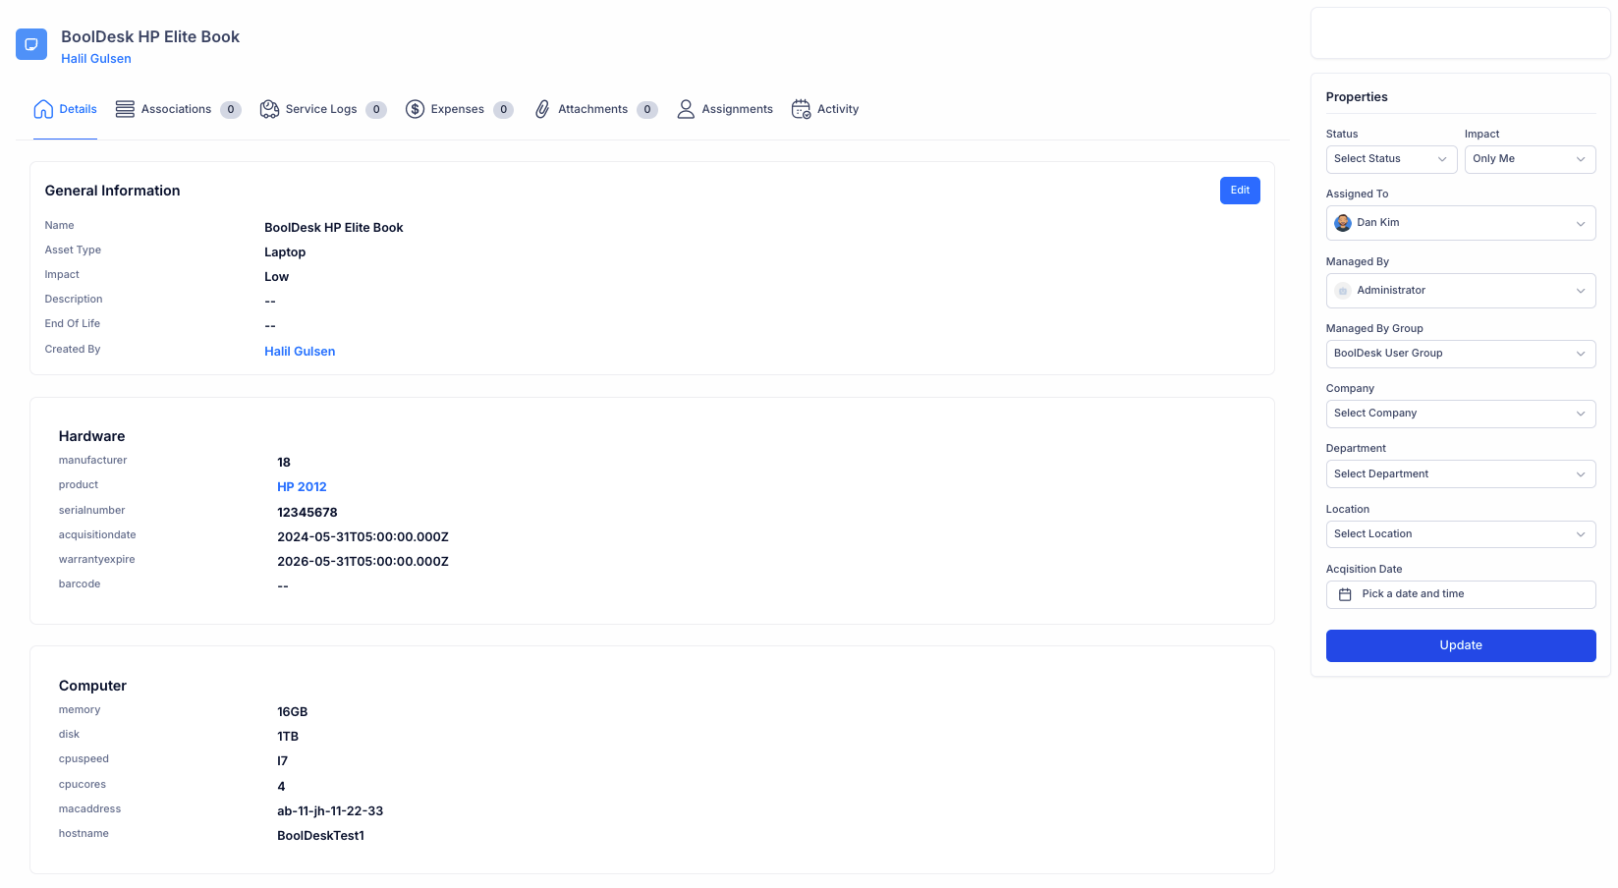This screenshot has height=888, width=1618.
Task: Open the Assigned To dropdown with Dan Kim
Action: (1461, 223)
